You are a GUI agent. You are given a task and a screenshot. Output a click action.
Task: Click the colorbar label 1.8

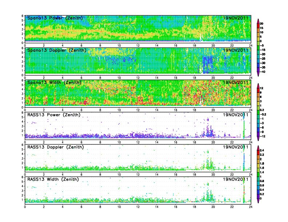(x=262, y=164)
